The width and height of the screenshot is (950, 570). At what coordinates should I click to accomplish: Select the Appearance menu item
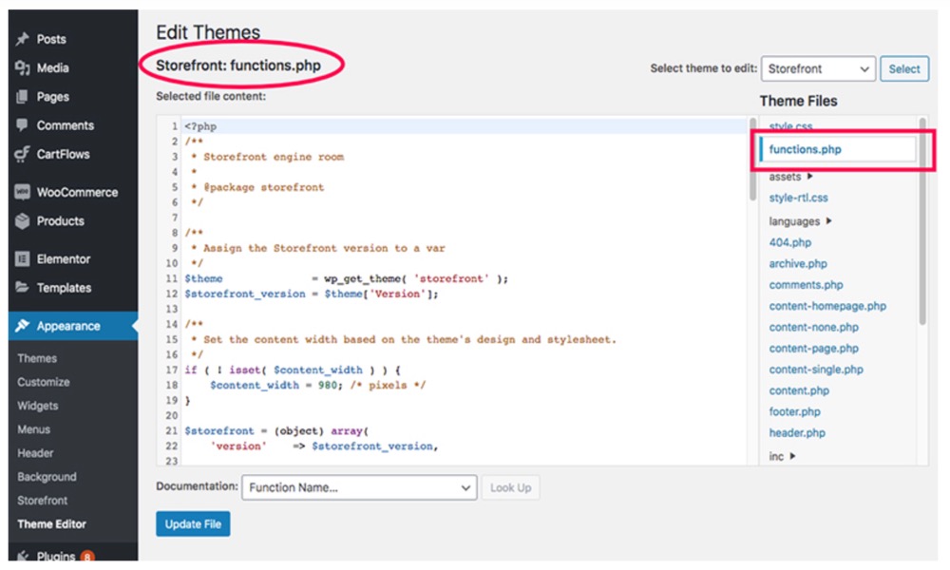pos(73,326)
